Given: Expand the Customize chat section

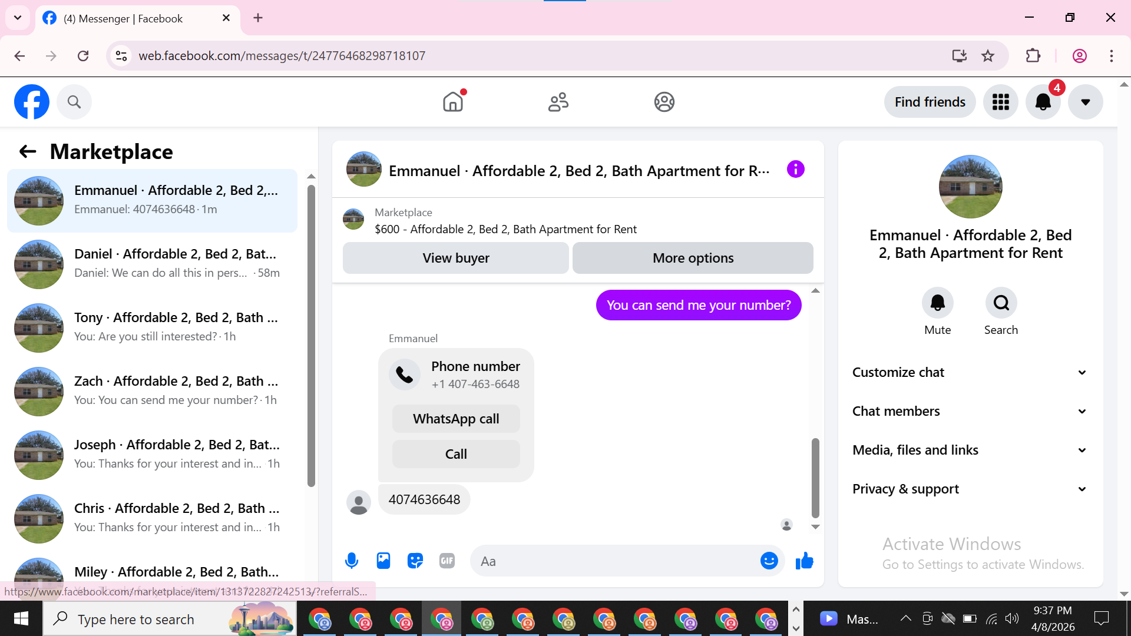Looking at the screenshot, I should (x=969, y=372).
